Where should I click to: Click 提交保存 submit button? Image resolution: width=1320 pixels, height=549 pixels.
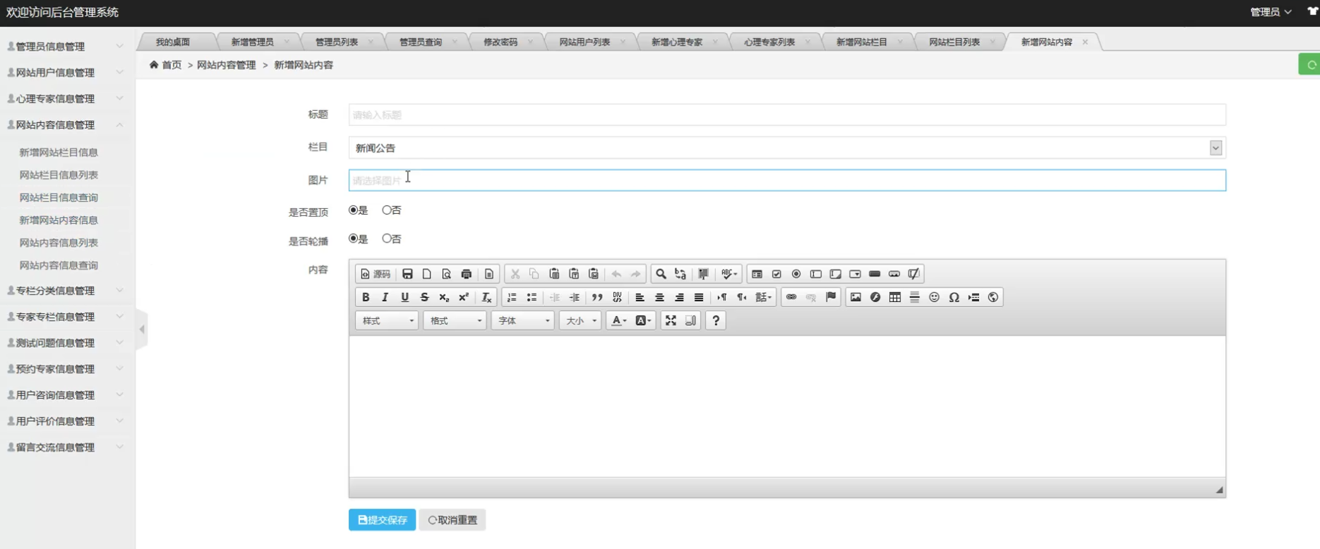tap(382, 520)
